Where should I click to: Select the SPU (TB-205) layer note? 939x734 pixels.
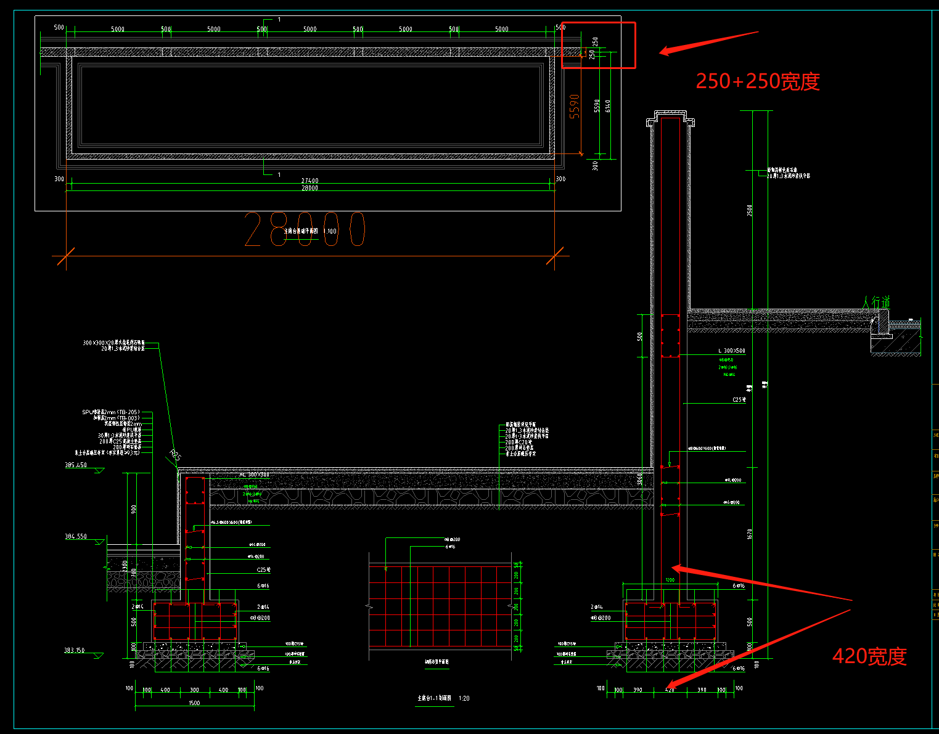click(x=110, y=412)
